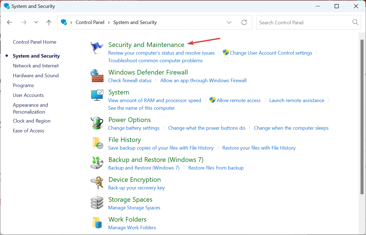Go back with the left arrow button
This screenshot has width=366, height=235.
(x=10, y=22)
